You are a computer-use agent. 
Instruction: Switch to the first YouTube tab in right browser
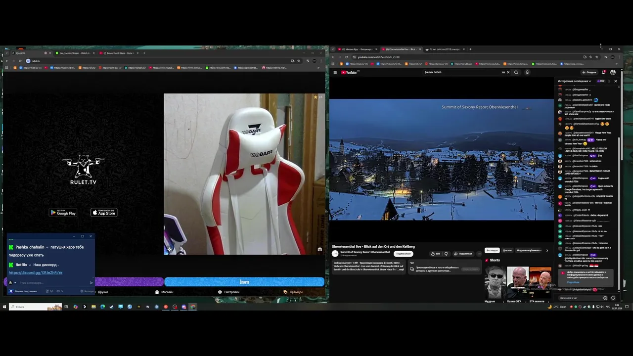point(357,49)
